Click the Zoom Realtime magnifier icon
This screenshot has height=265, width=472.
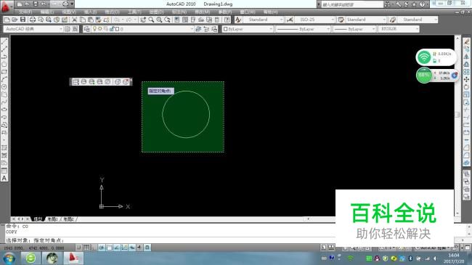[x=151, y=20]
